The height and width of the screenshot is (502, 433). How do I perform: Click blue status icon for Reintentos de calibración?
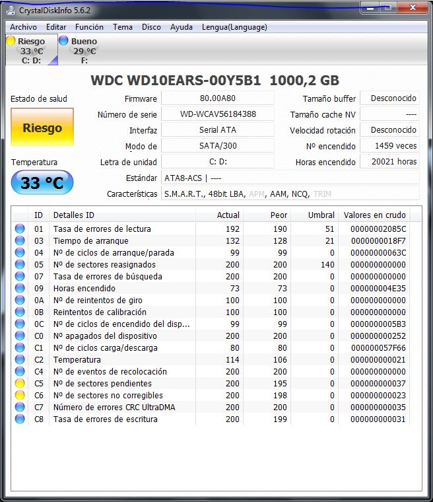click(20, 312)
